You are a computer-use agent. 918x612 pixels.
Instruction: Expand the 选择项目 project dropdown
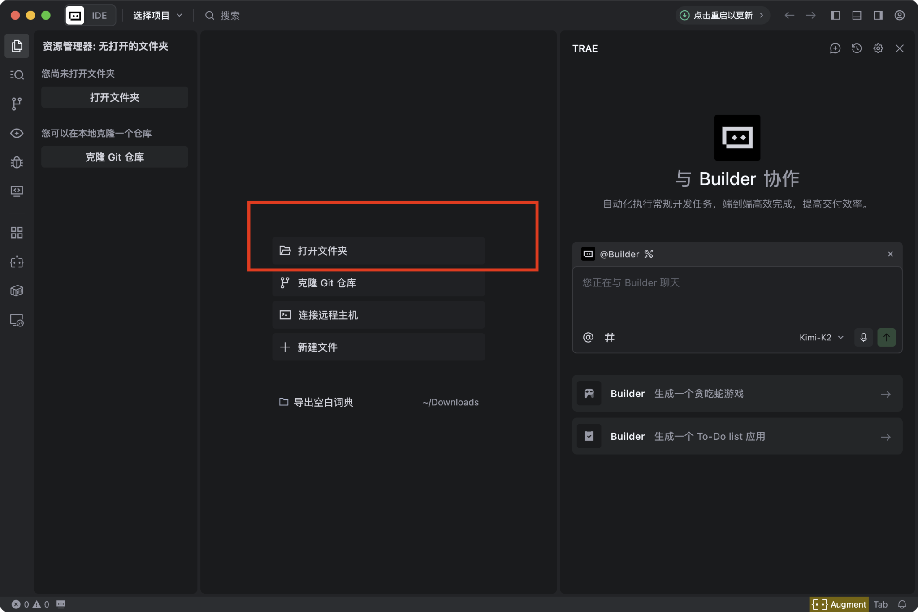pos(157,16)
